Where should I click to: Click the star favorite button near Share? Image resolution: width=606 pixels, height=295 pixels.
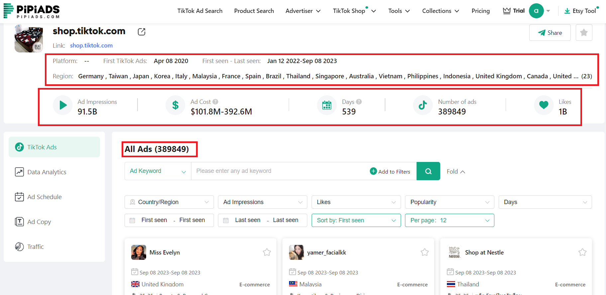point(584,33)
